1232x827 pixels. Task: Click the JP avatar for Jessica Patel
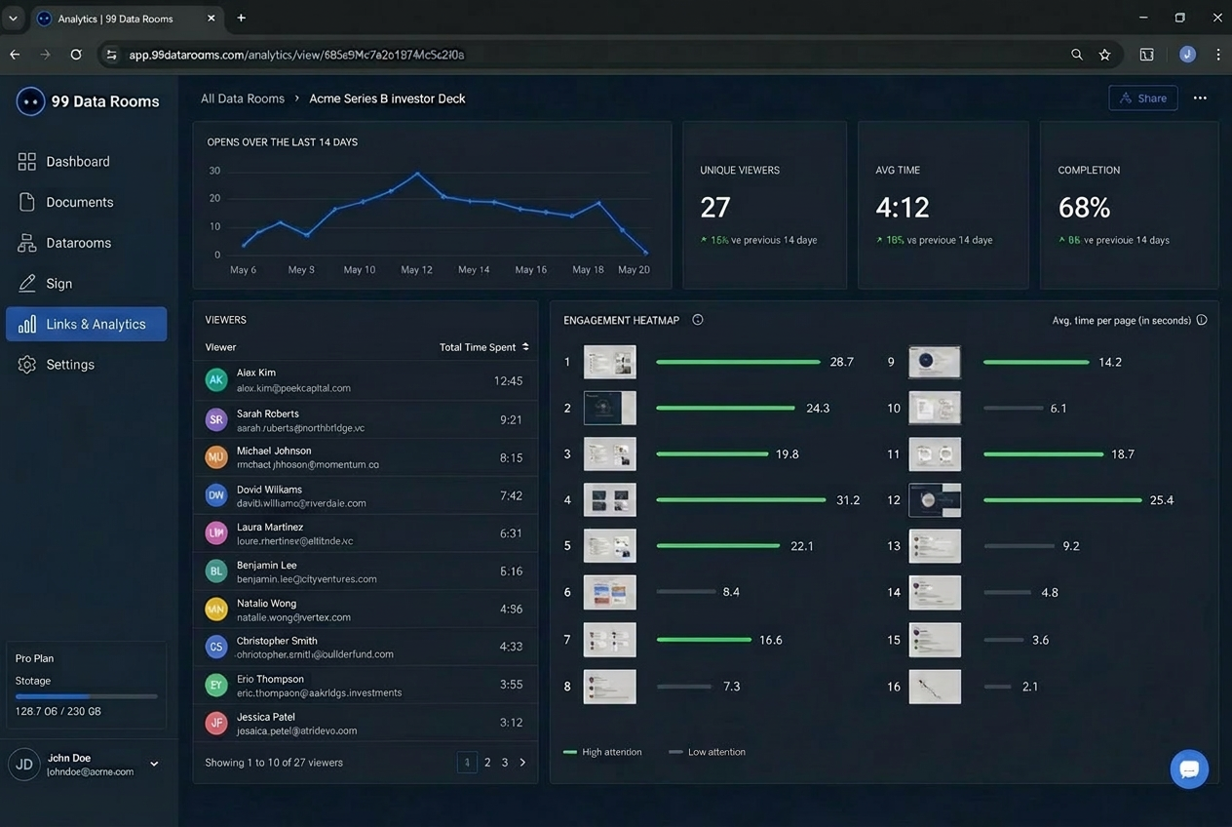click(x=216, y=724)
